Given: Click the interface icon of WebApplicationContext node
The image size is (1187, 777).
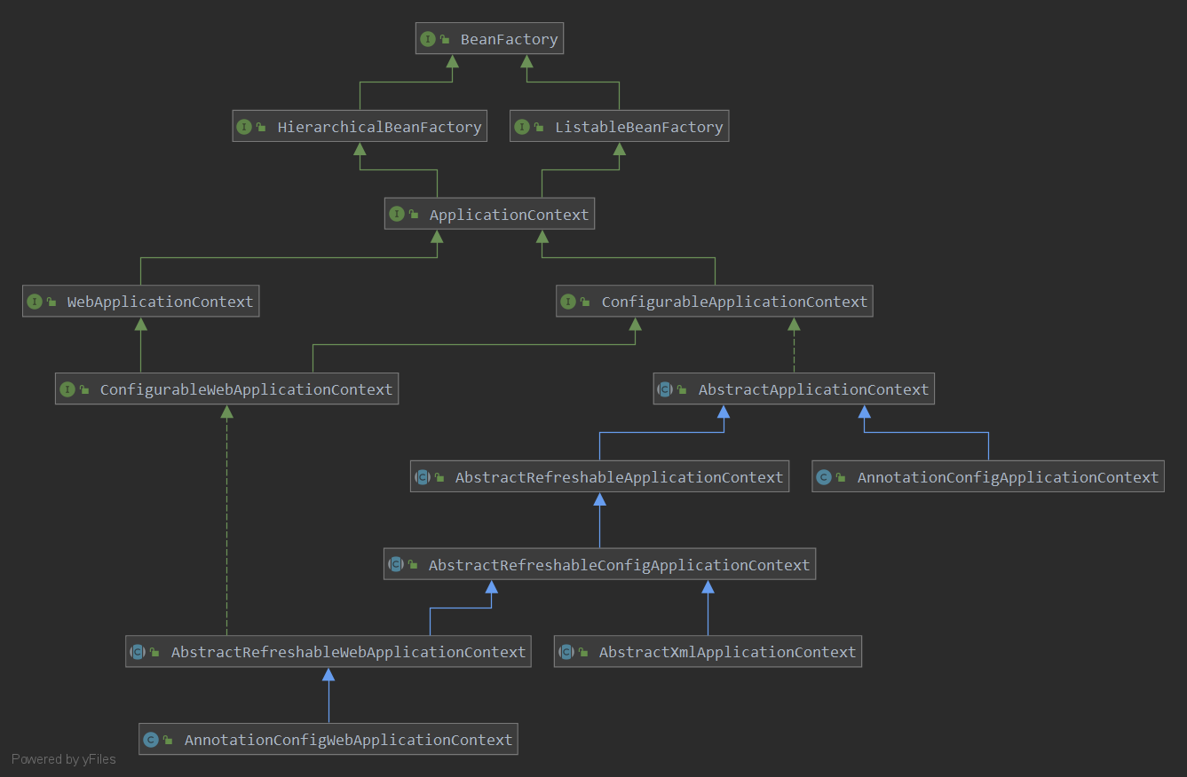Looking at the screenshot, I should point(35,302).
